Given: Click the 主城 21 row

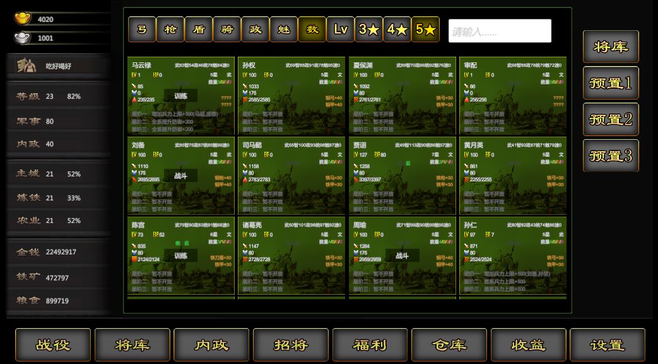Looking at the screenshot, I should (x=59, y=173).
